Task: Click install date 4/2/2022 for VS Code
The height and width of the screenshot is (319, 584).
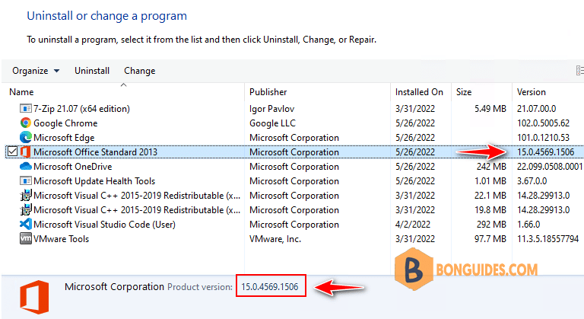Action: click(413, 225)
